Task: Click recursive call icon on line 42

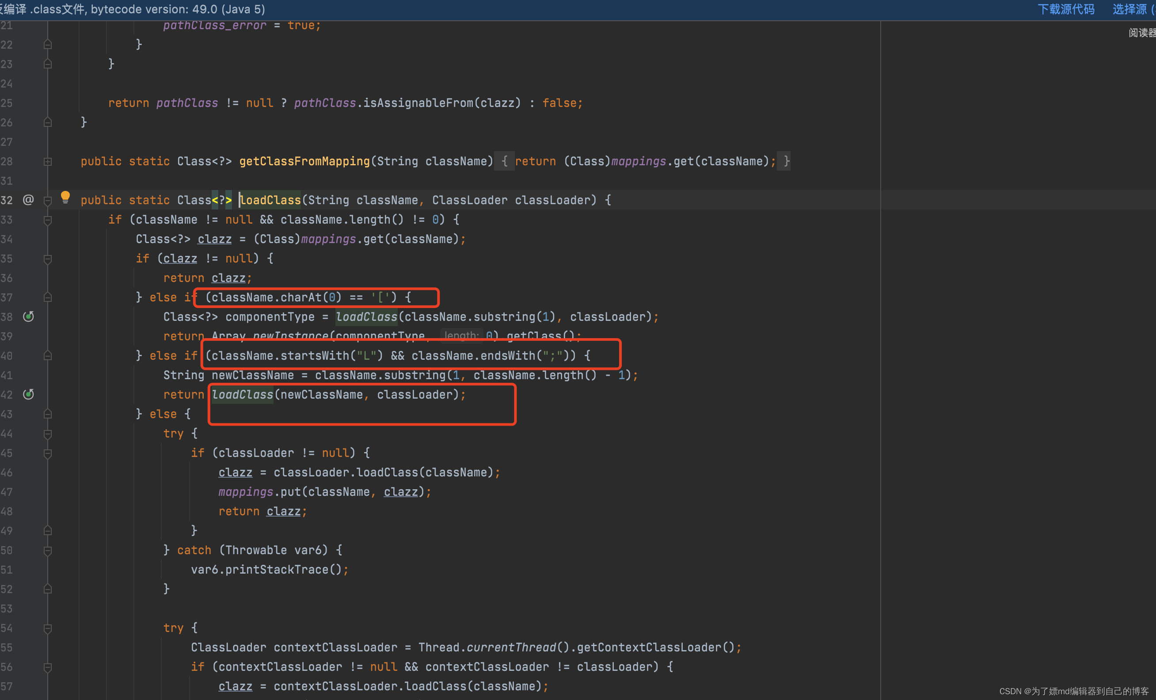Action: tap(28, 395)
